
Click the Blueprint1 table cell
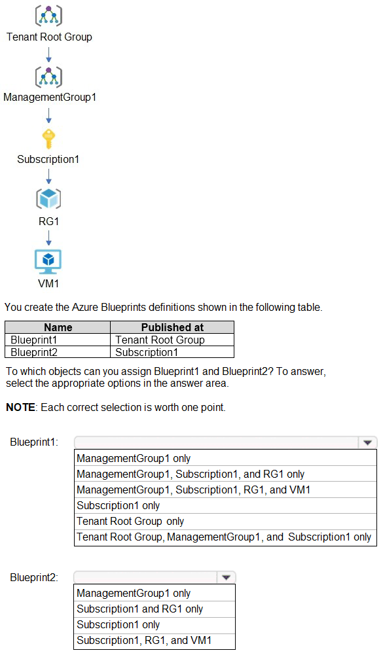(x=58, y=340)
